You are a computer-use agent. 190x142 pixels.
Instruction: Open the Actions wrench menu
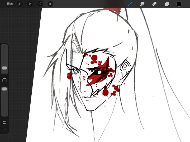pyautogui.click(x=20, y=4)
